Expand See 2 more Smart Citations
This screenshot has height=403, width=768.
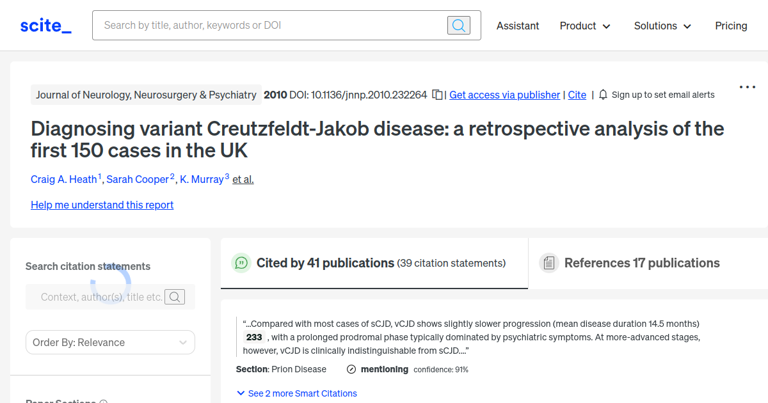(x=297, y=393)
